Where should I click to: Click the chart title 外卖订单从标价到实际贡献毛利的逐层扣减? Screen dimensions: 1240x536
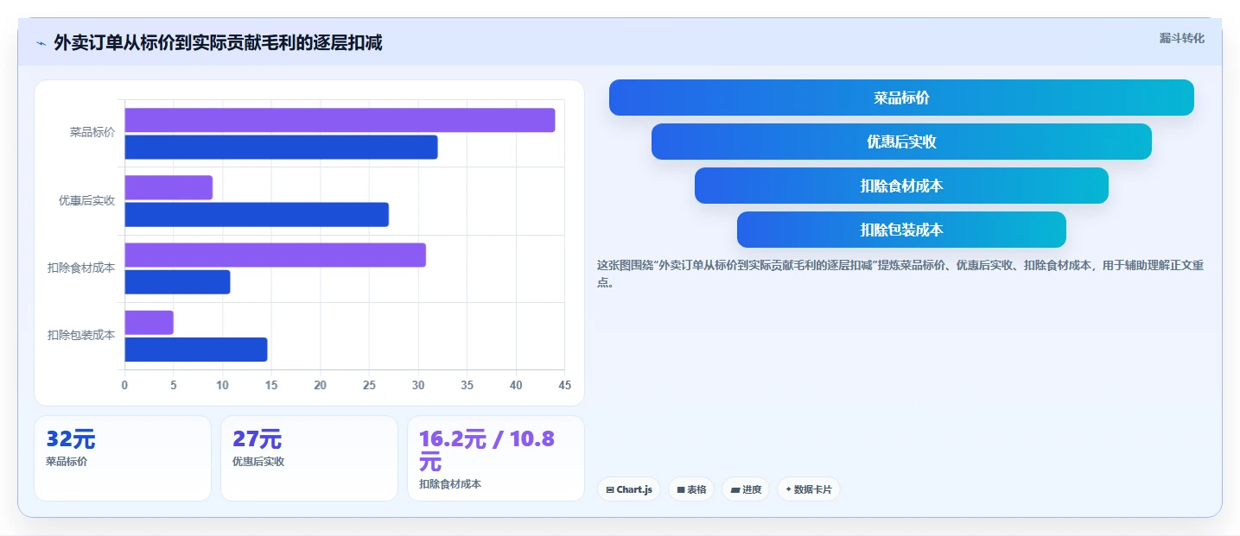pyautogui.click(x=218, y=43)
